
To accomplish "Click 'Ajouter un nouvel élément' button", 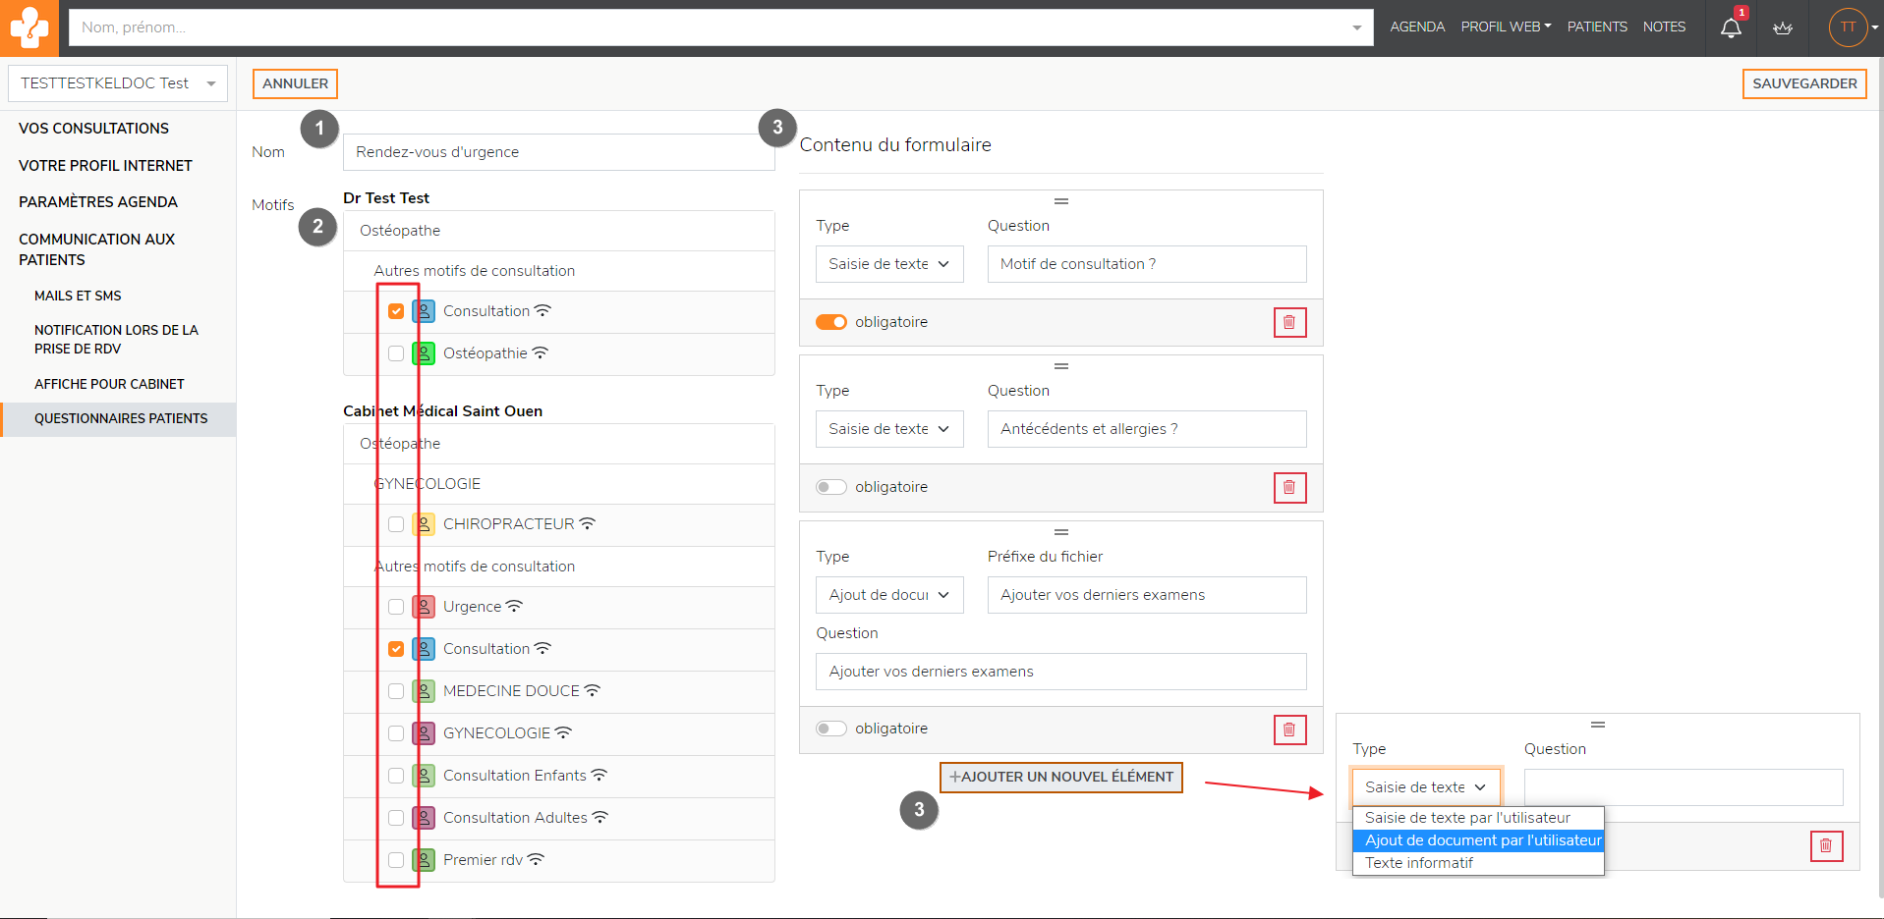I will [1060, 777].
